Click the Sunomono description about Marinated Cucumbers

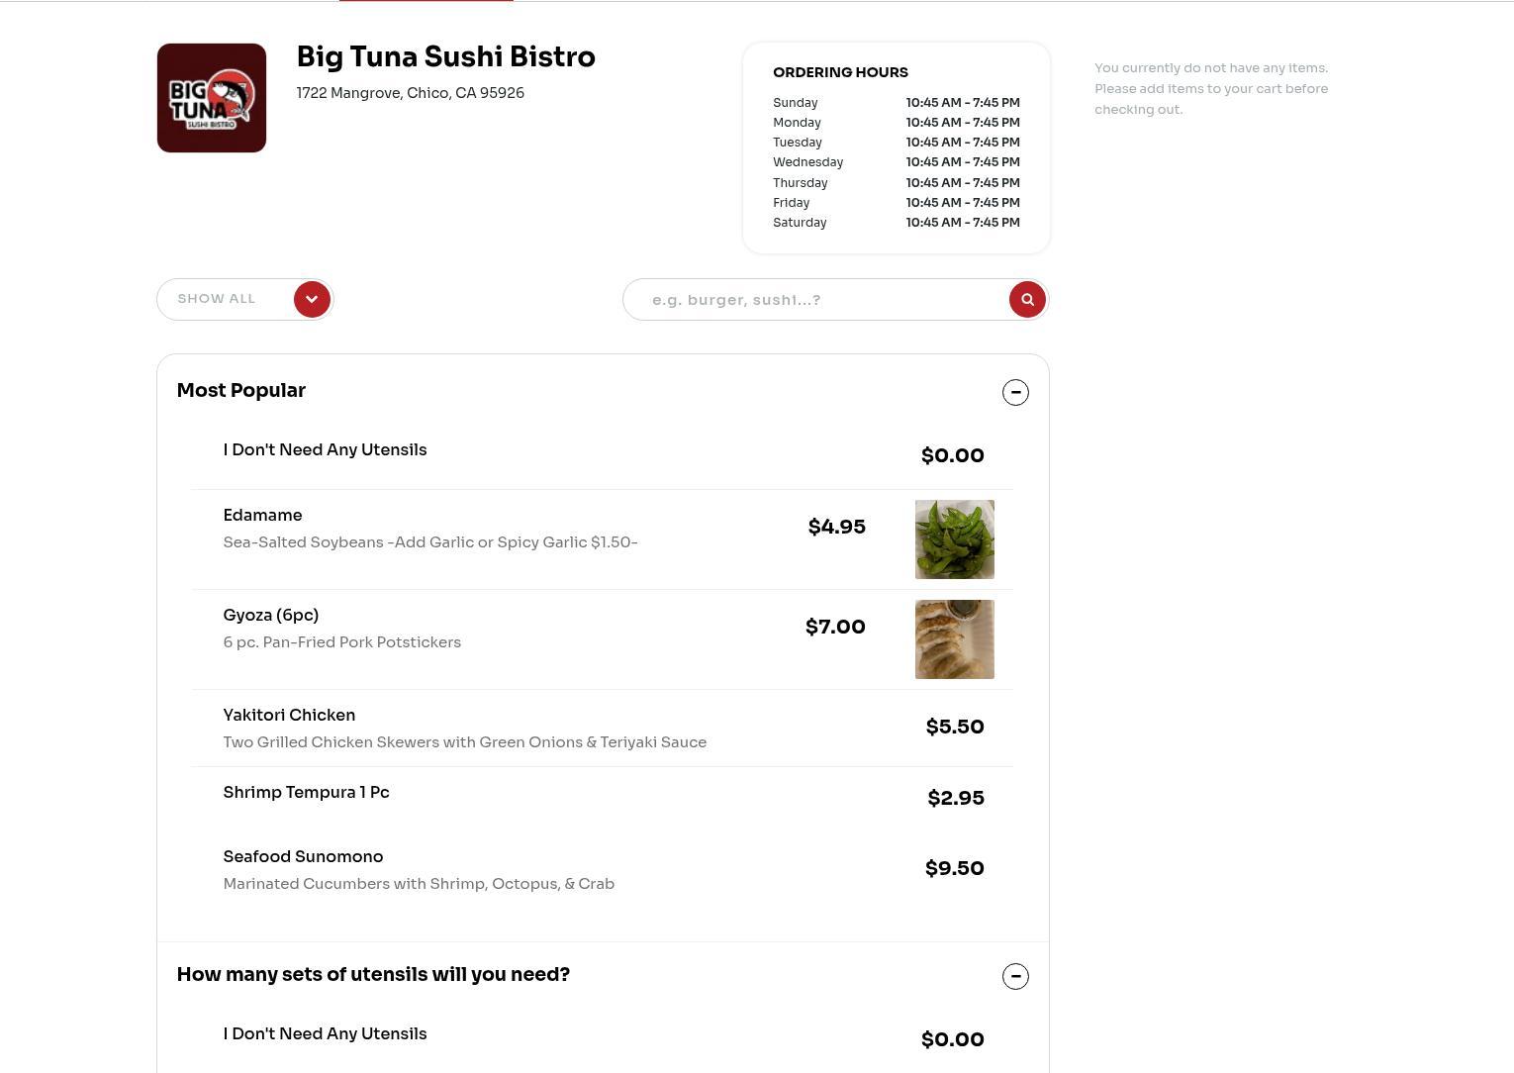click(419, 884)
